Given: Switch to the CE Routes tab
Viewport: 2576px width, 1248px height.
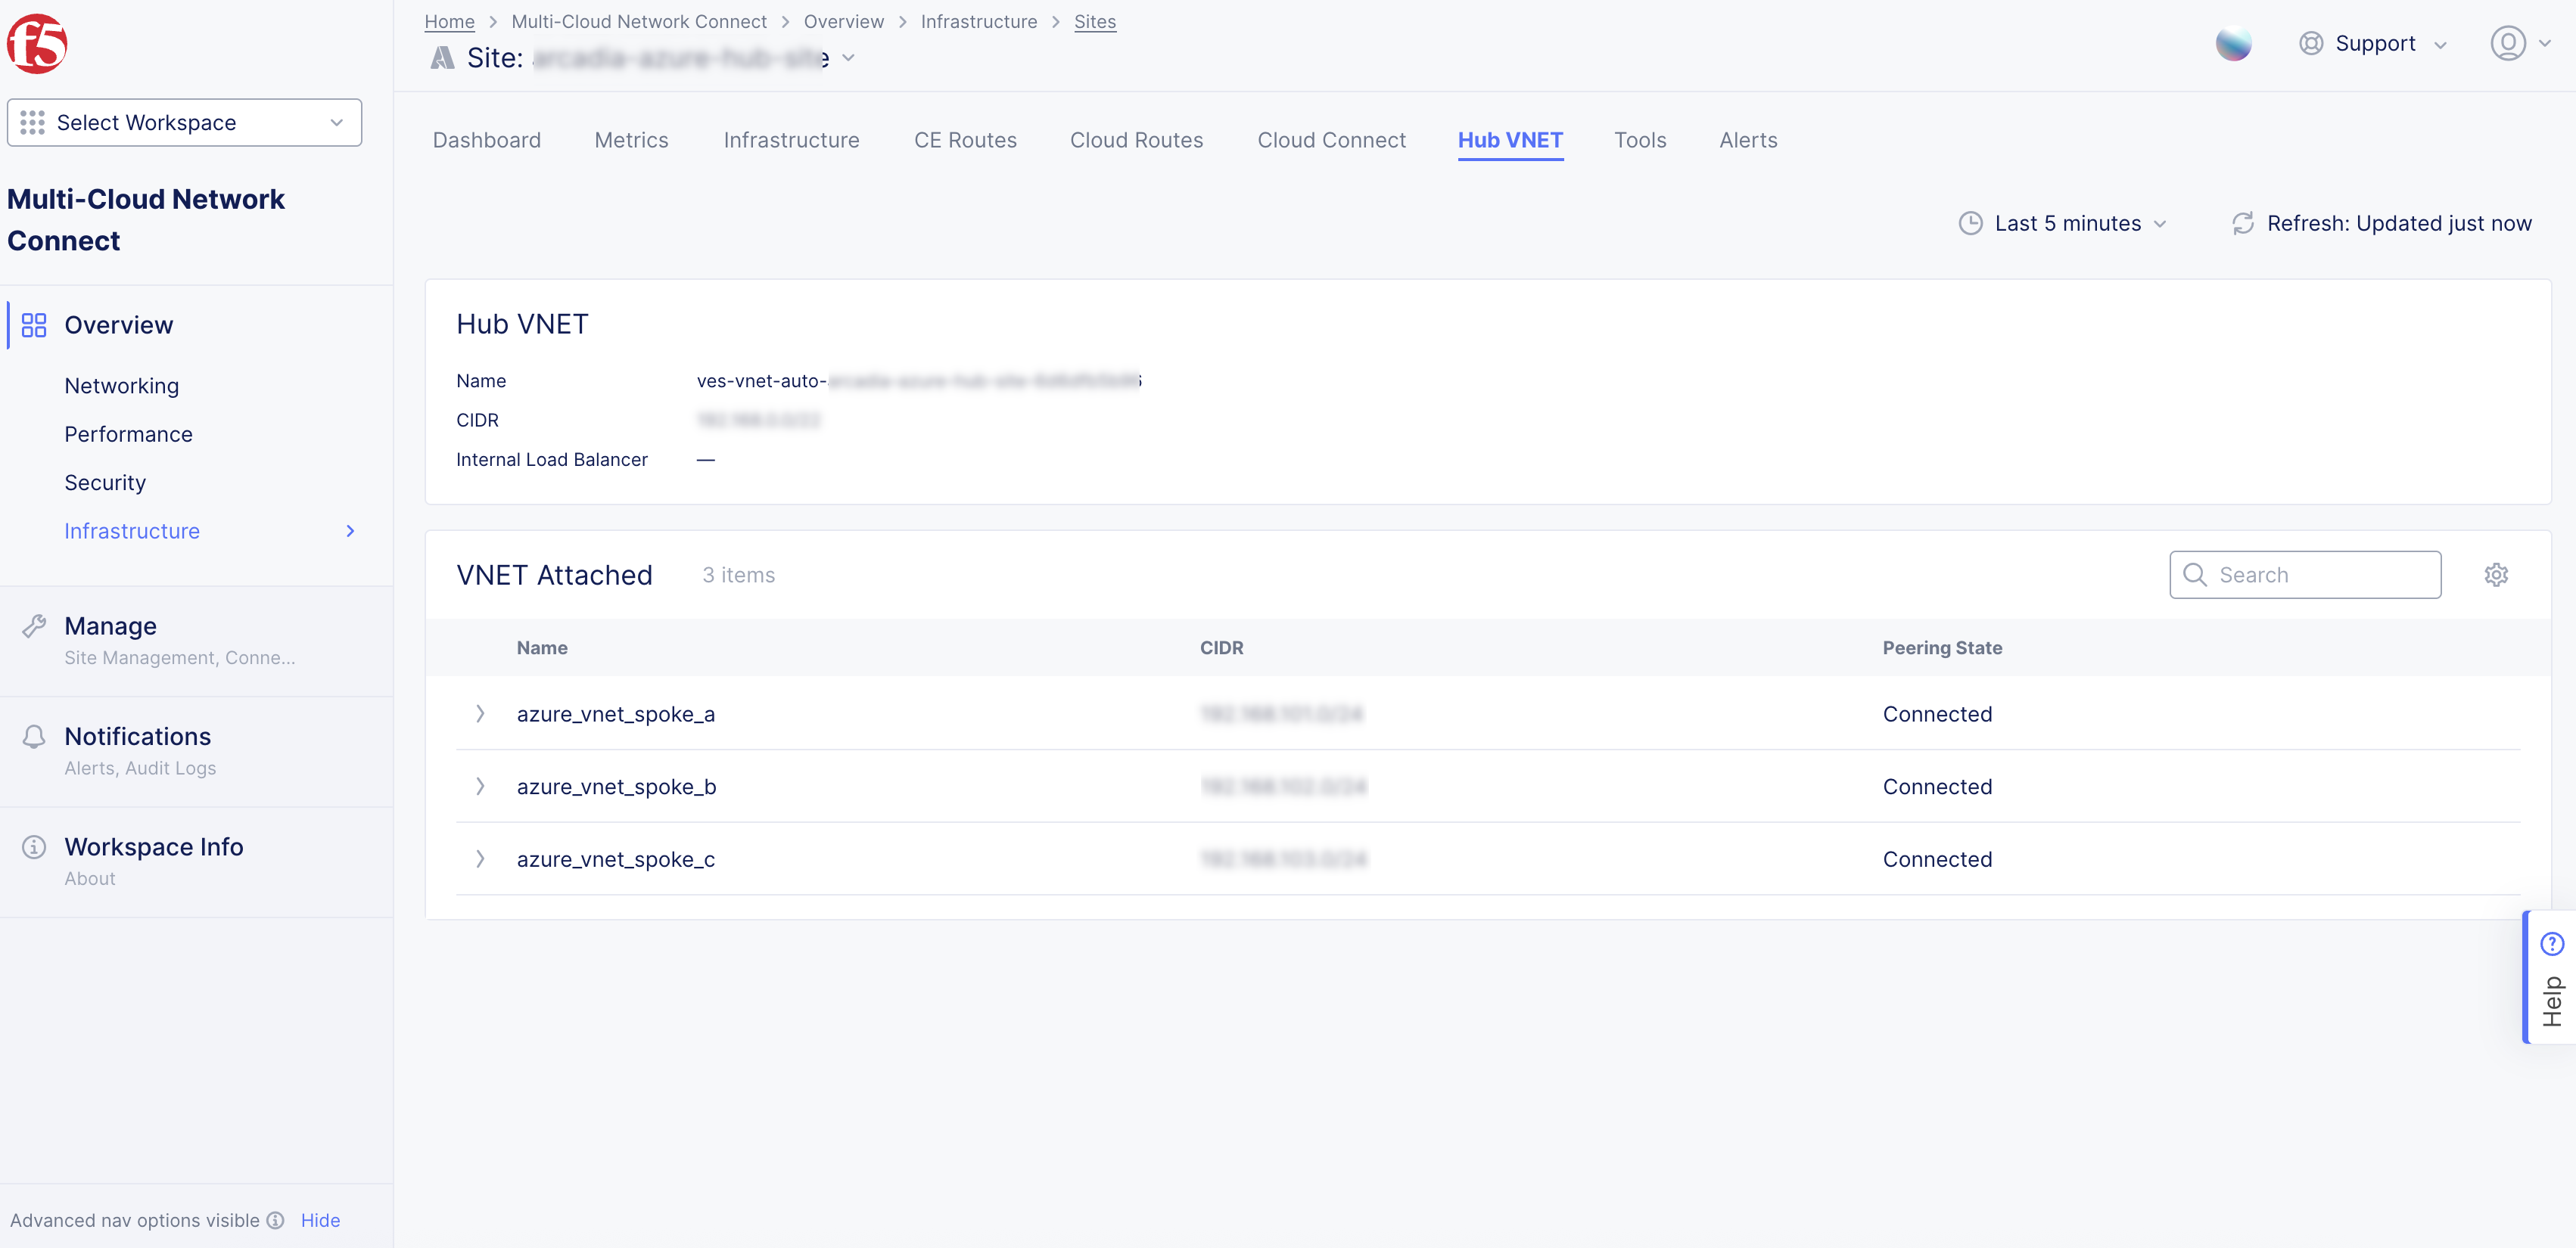Looking at the screenshot, I should click(964, 140).
